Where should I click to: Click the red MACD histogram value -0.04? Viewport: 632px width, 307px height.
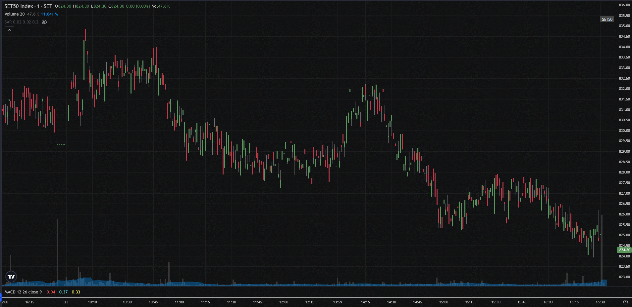[x=50, y=292]
